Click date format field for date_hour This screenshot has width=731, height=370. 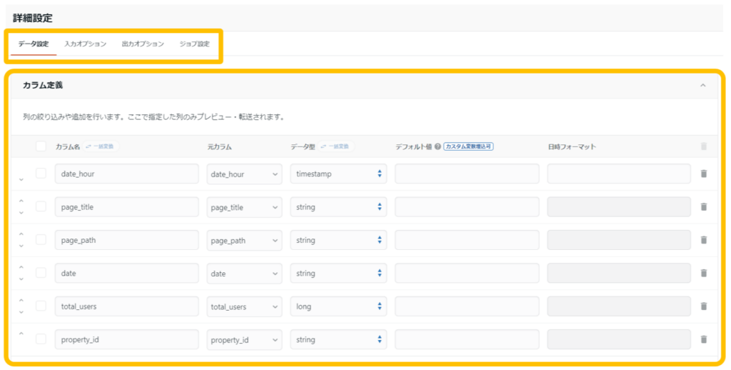tap(618, 174)
